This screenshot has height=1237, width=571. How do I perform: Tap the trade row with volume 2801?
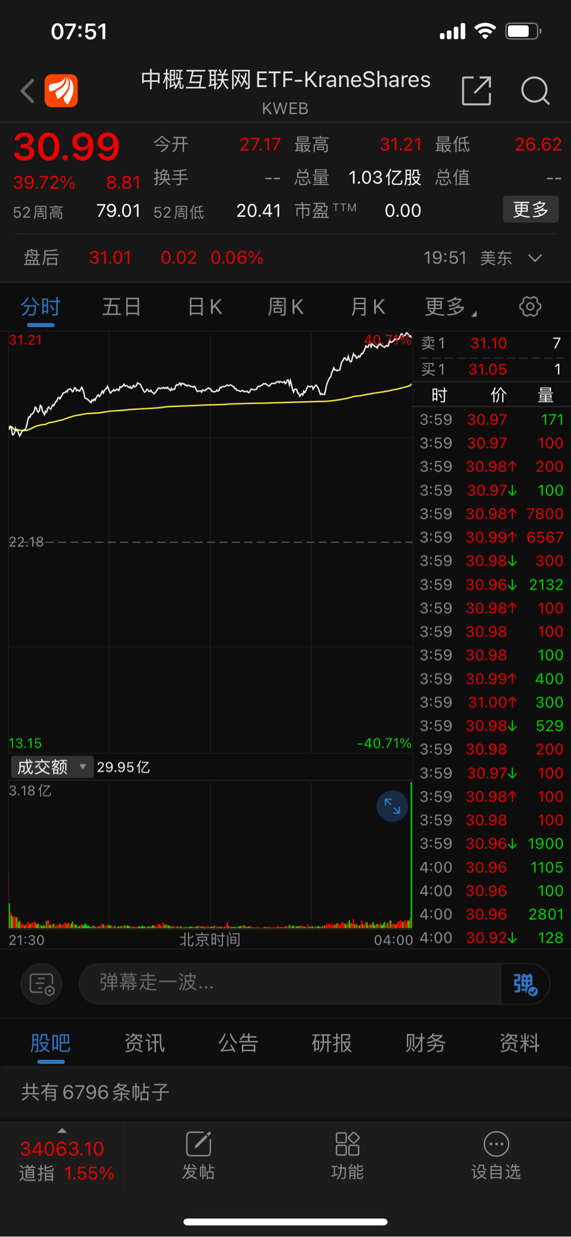tap(491, 914)
